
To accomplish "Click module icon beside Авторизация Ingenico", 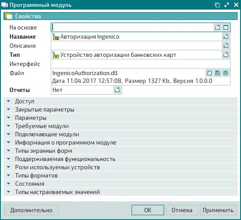I will 56,37.
